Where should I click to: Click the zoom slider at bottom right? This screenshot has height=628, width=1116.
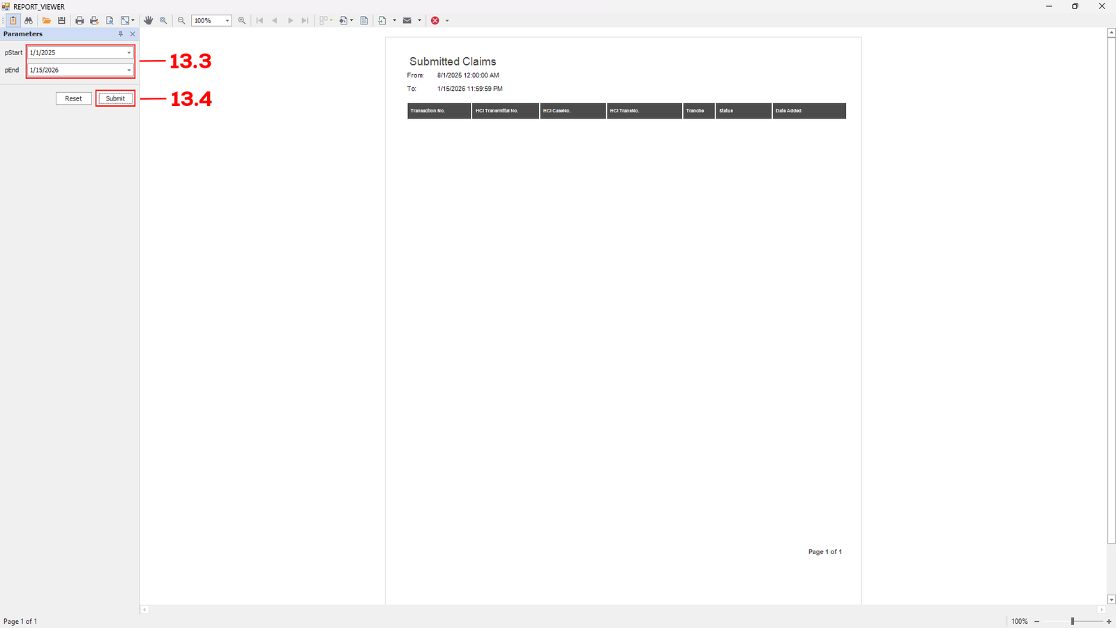pyautogui.click(x=1073, y=621)
